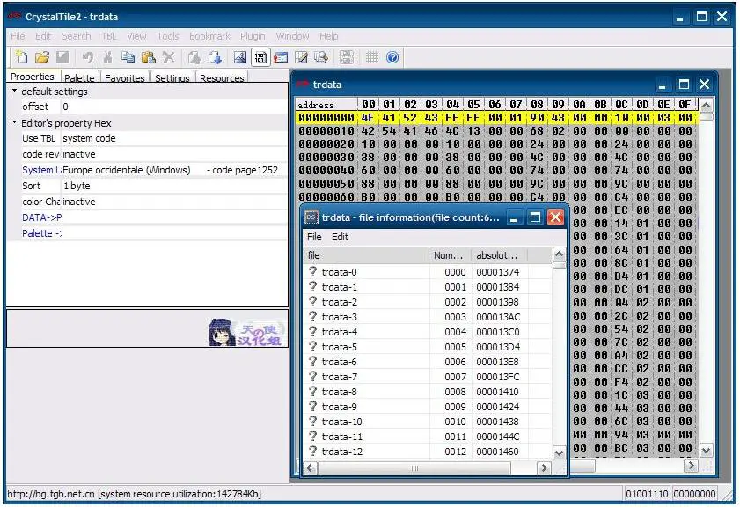Click the file list scroll-down arrow
The height and width of the screenshot is (508, 740).
(x=559, y=453)
